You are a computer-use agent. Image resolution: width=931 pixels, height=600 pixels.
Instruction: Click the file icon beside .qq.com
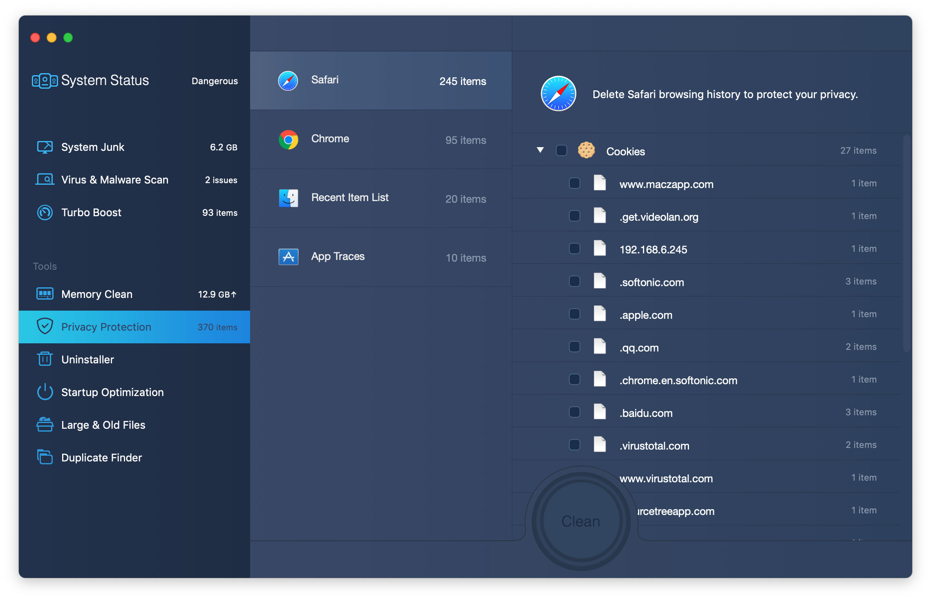[600, 346]
